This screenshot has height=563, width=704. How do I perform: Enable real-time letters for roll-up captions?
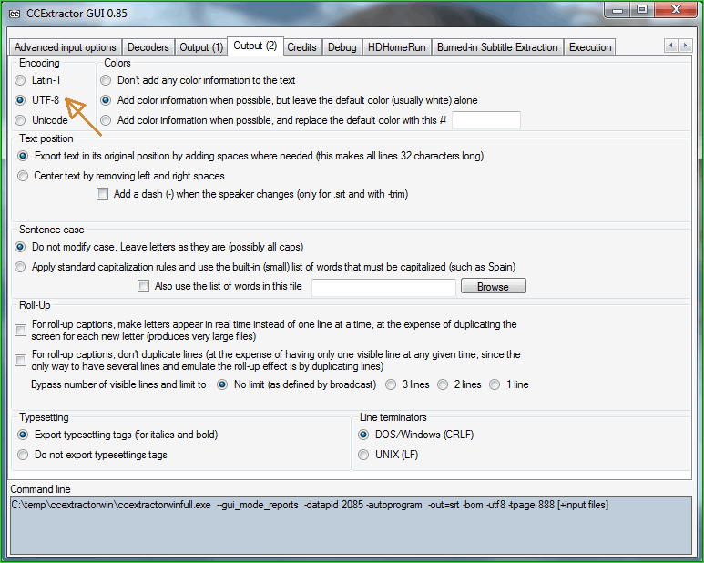[x=21, y=331]
